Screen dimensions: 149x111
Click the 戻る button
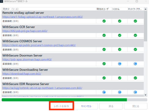point(111,106)
